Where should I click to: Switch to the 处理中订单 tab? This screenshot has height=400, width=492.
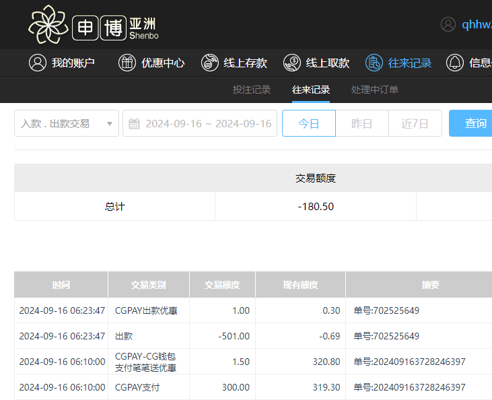tap(375, 90)
